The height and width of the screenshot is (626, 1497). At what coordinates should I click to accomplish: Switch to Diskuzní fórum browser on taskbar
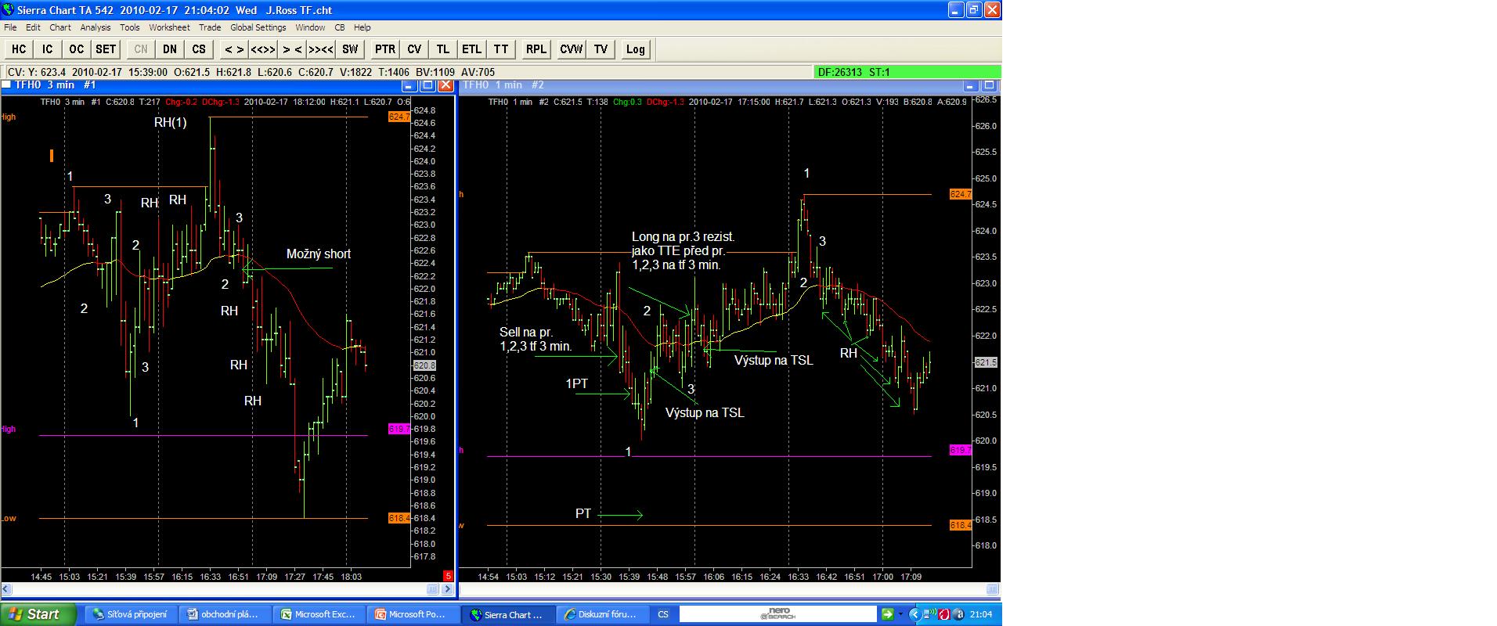(x=603, y=614)
